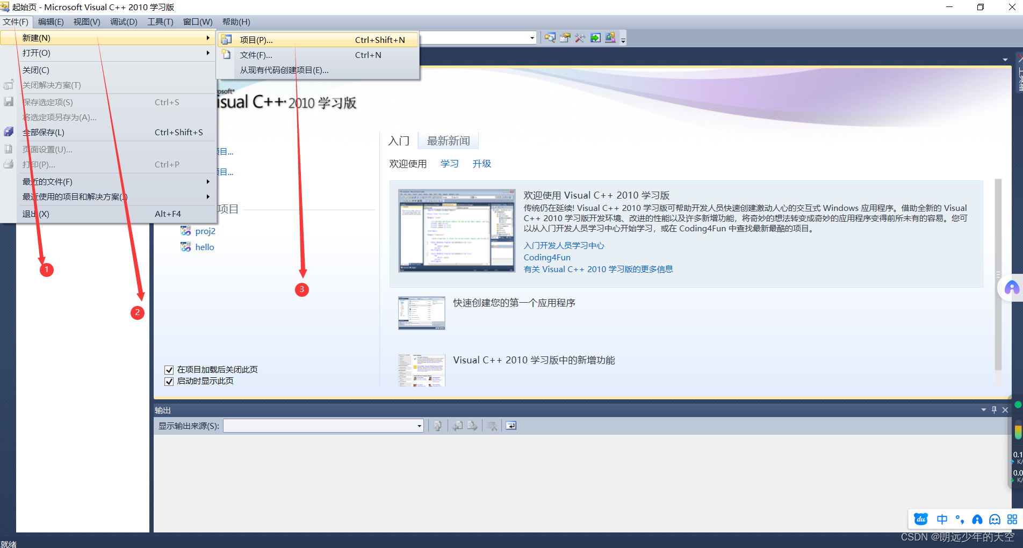Open the hello recent project link
The image size is (1023, 548).
[205, 247]
